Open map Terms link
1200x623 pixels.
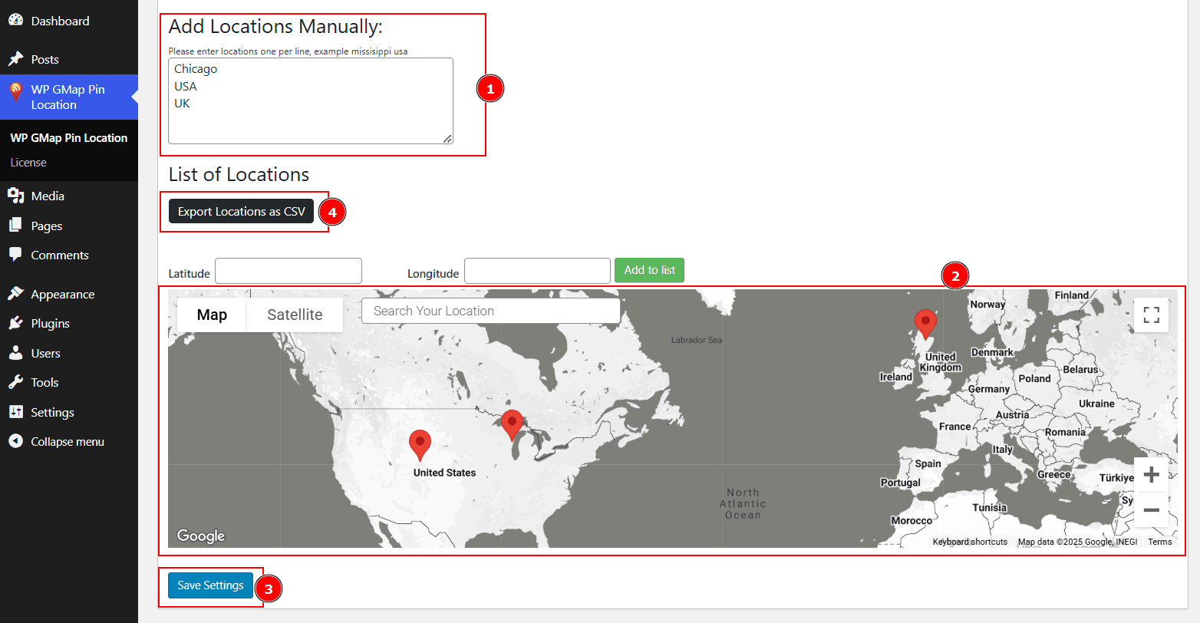[x=1160, y=542]
